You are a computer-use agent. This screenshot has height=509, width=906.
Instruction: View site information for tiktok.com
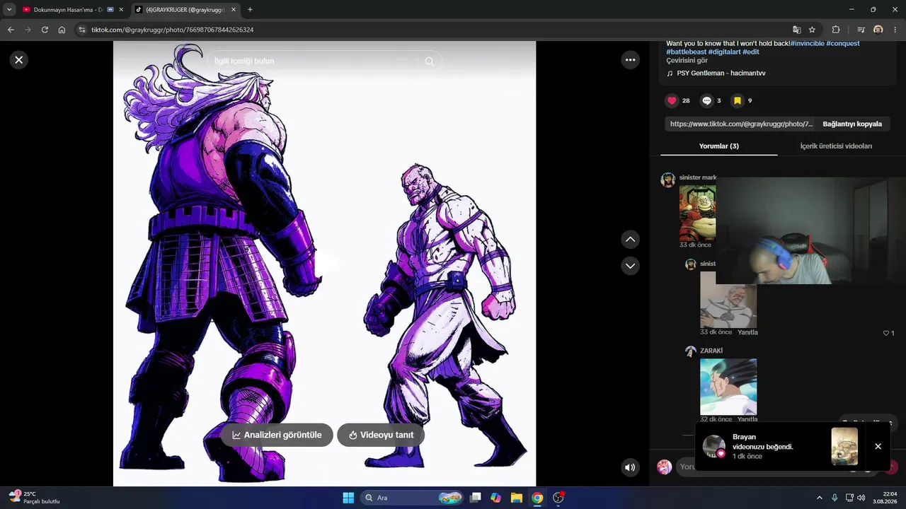82,30
